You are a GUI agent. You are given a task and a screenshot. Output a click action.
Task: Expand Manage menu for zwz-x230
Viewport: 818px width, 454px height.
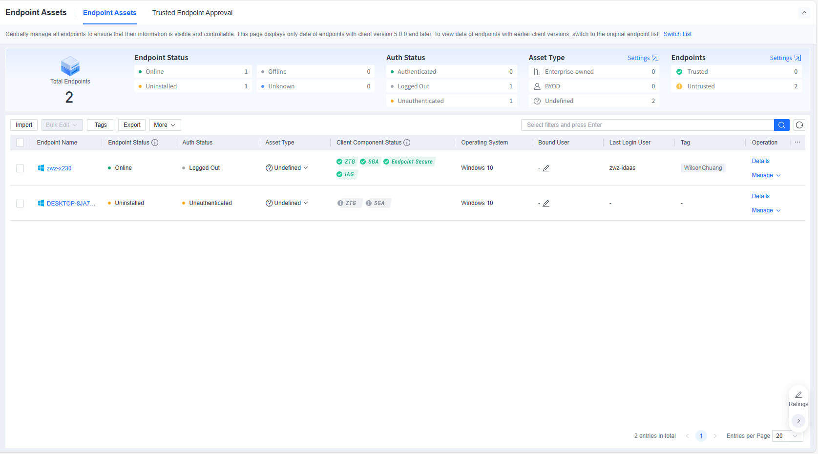766,175
